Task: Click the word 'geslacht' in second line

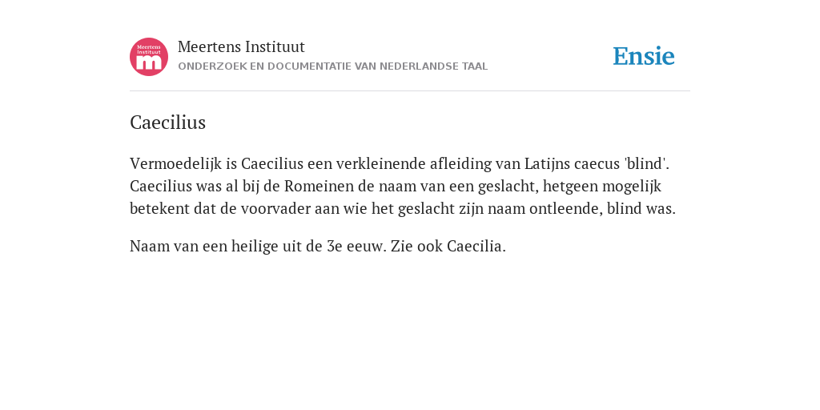Action: point(509,187)
